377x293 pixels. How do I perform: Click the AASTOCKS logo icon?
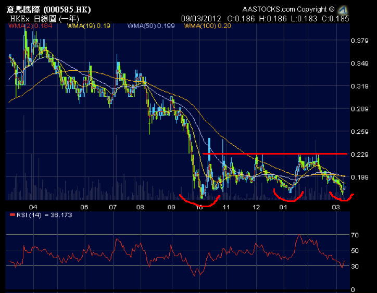(x=343, y=9)
